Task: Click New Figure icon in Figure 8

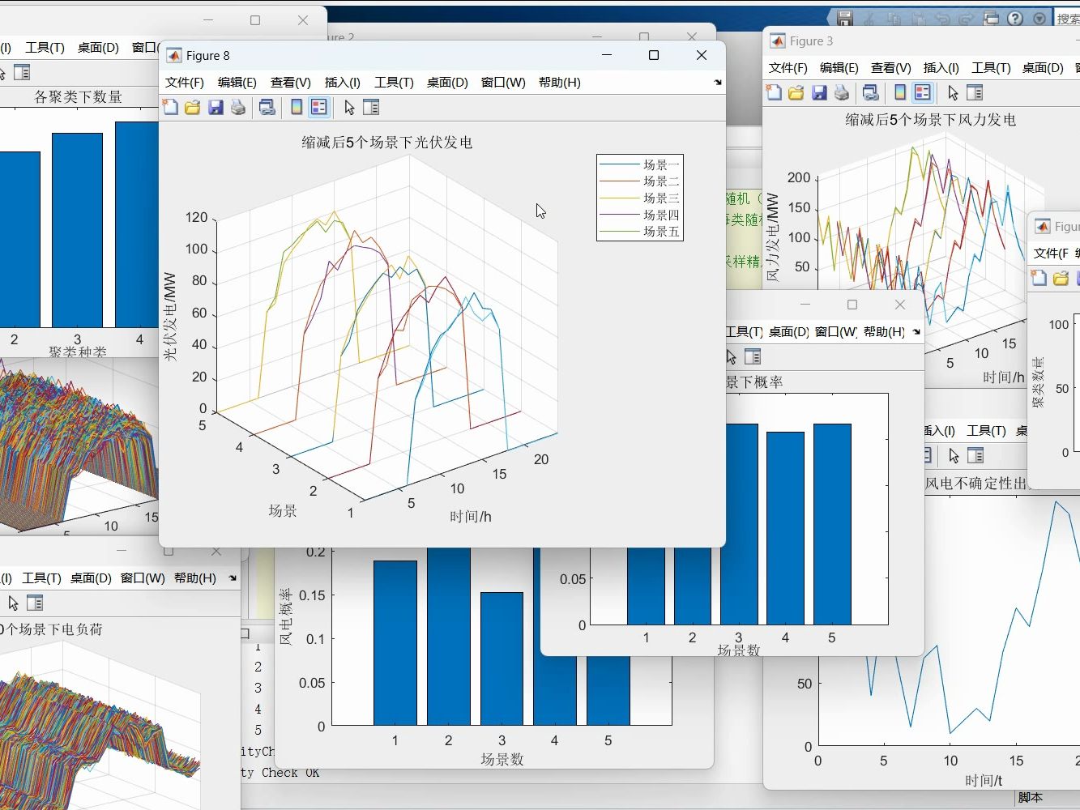Action: pos(170,107)
